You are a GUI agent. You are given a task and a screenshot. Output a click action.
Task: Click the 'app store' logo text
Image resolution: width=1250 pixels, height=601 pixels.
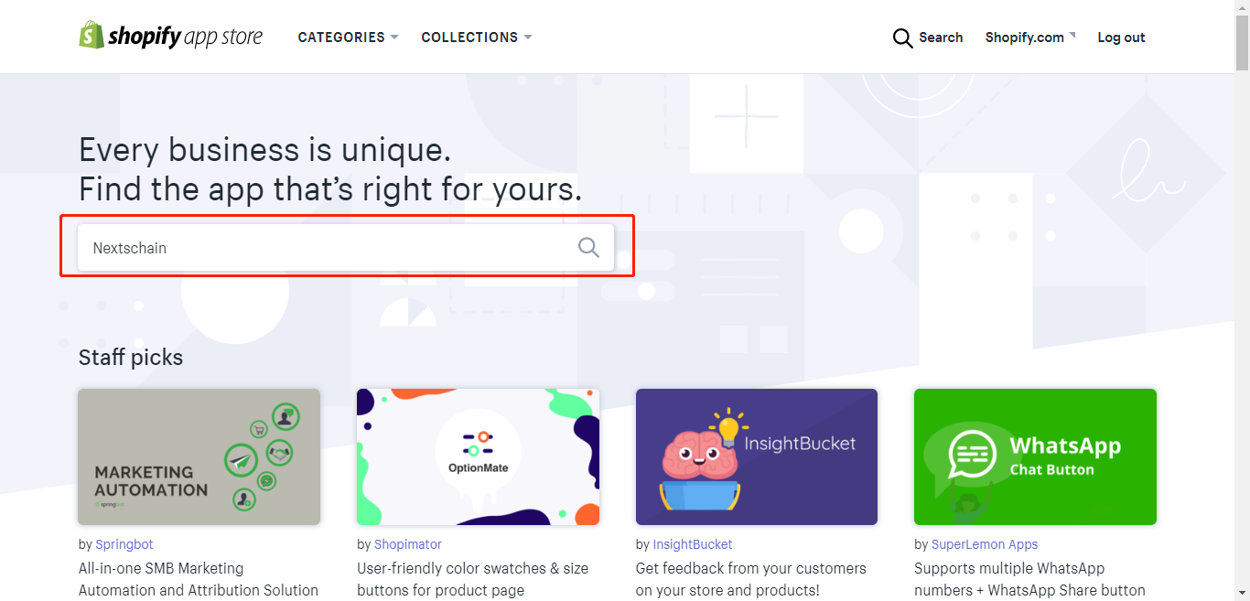pyautogui.click(x=223, y=38)
